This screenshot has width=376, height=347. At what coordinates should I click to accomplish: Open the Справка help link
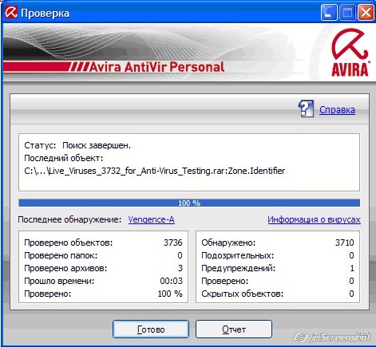(337, 110)
